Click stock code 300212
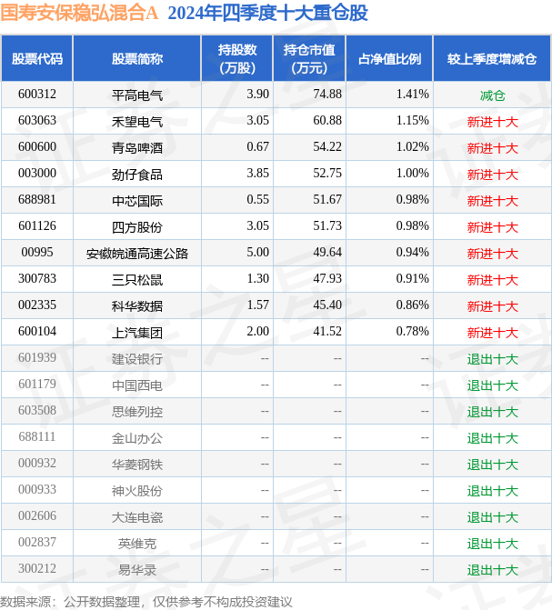Image resolution: width=552 pixels, height=610 pixels. (x=37, y=569)
